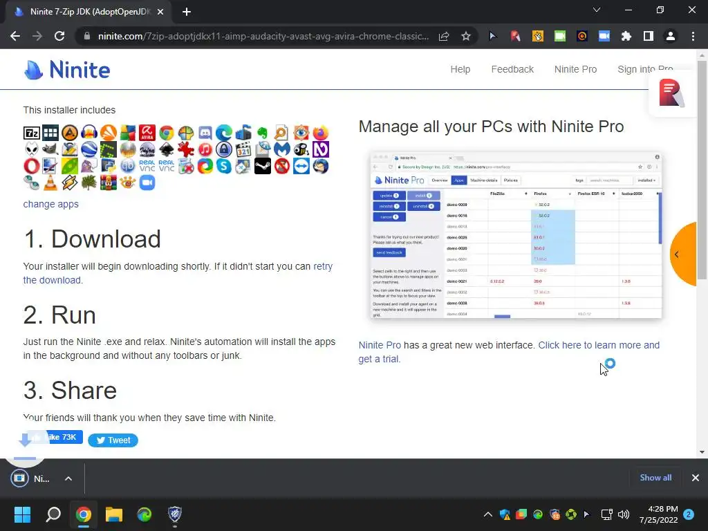This screenshot has width=708, height=531.
Task: Click the Avira red icon
Action: click(147, 133)
